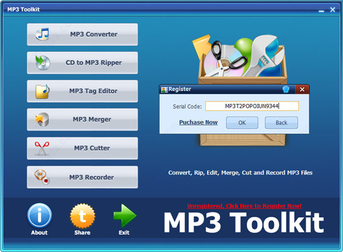Click the music notes icon on MP3 Converter

43,34
